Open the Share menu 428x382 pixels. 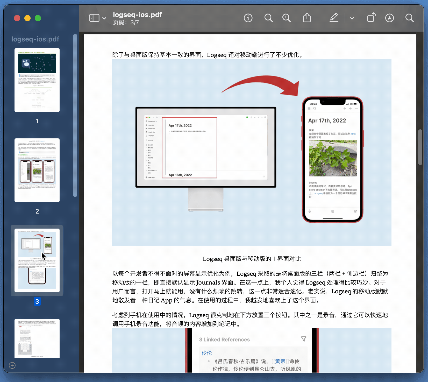pos(307,18)
